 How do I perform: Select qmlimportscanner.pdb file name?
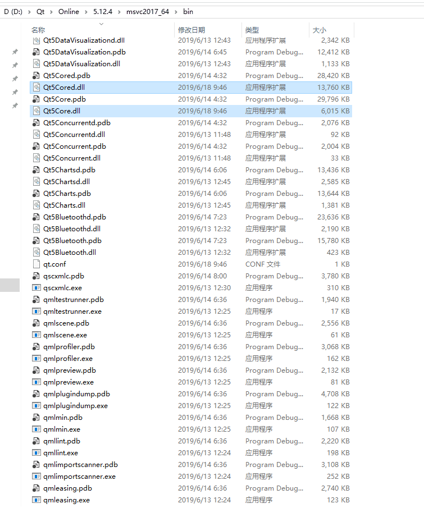pos(80,465)
